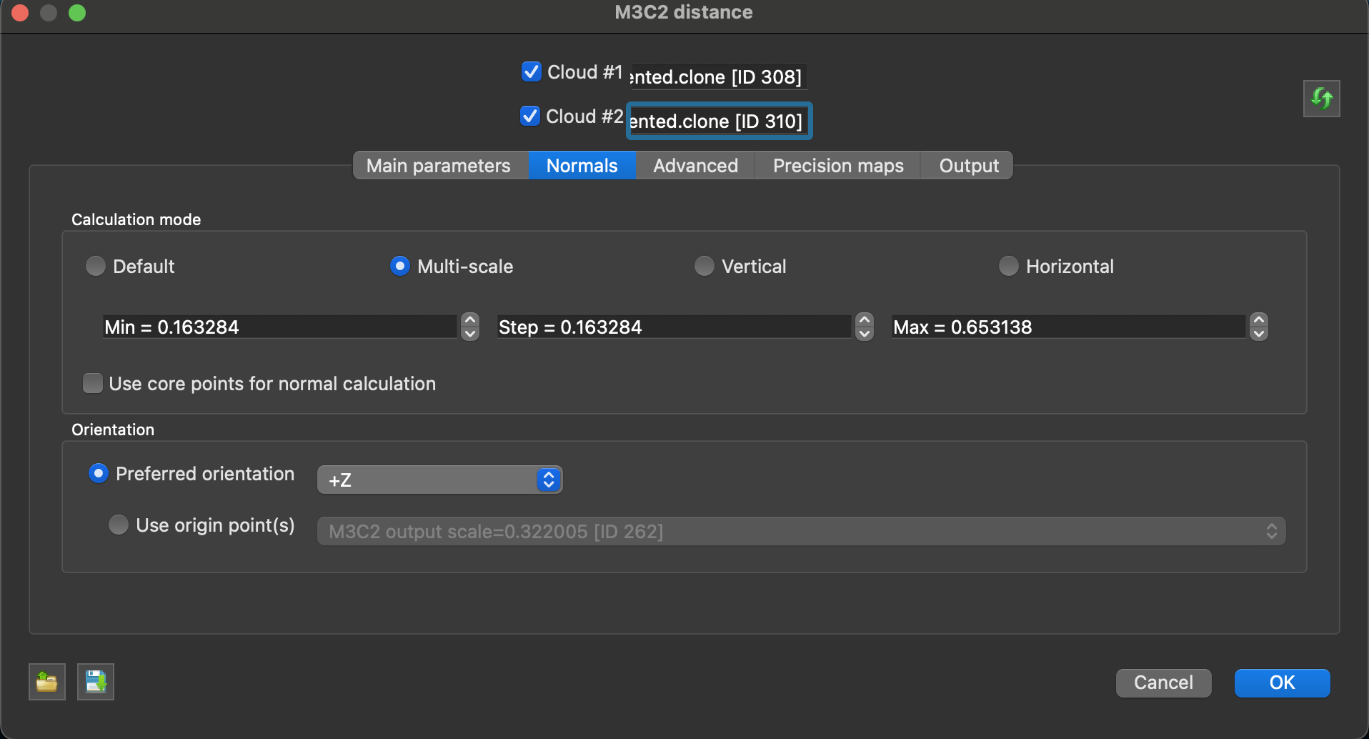This screenshot has height=739, width=1369.
Task: Click the Max scale input field
Action: click(x=1067, y=327)
